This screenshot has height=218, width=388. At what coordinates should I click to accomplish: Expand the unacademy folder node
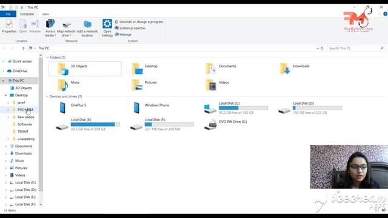pos(8,139)
